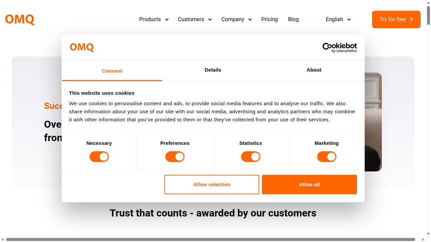Open the Company dropdown menu
The height and width of the screenshot is (242, 431).
tap(236, 19)
